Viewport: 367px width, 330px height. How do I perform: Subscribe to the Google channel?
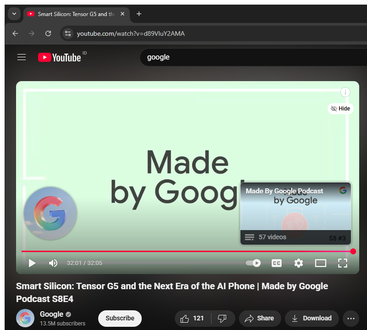pos(120,318)
